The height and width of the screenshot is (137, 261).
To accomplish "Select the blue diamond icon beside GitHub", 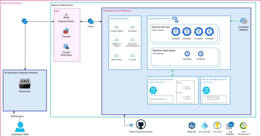I will click(x=131, y=125).
